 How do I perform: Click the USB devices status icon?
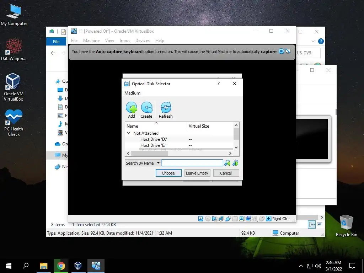pyautogui.click(x=228, y=219)
